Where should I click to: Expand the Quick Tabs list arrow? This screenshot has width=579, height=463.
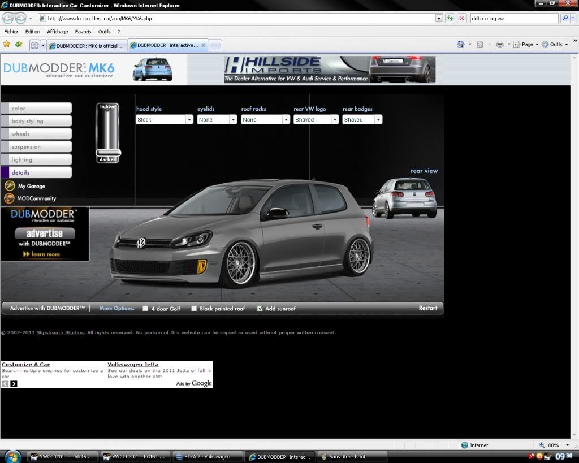tap(43, 45)
